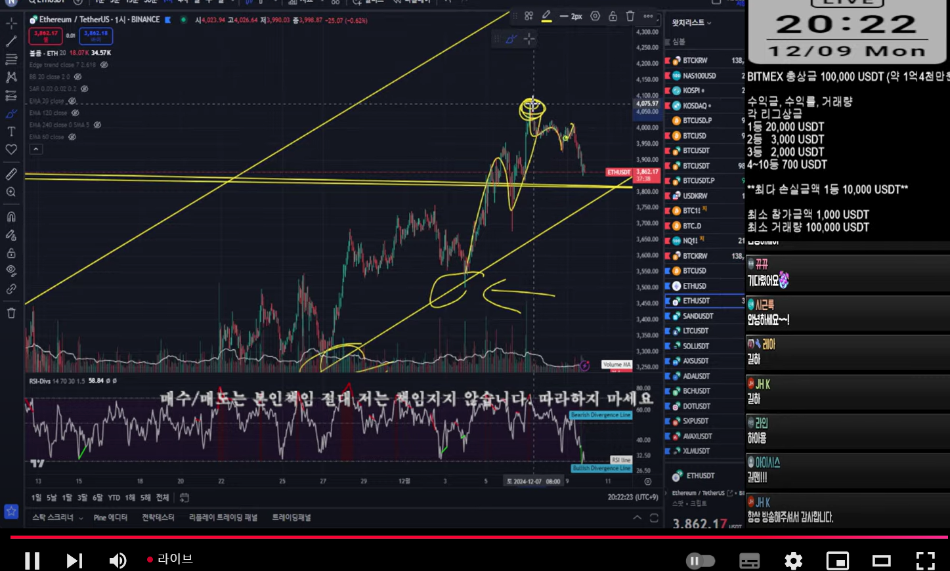Set the chart range to 1일

pyautogui.click(x=36, y=497)
